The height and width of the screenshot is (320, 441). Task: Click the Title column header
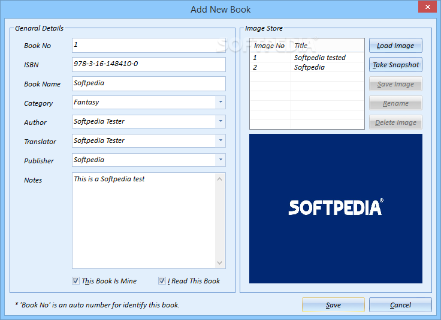coord(327,46)
